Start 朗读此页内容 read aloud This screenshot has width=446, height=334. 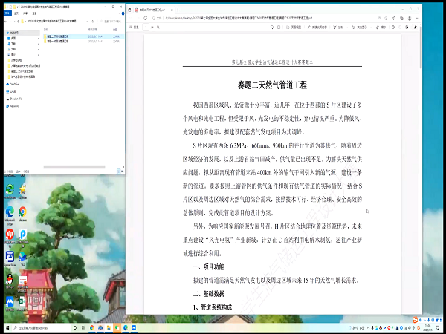tap(317, 27)
